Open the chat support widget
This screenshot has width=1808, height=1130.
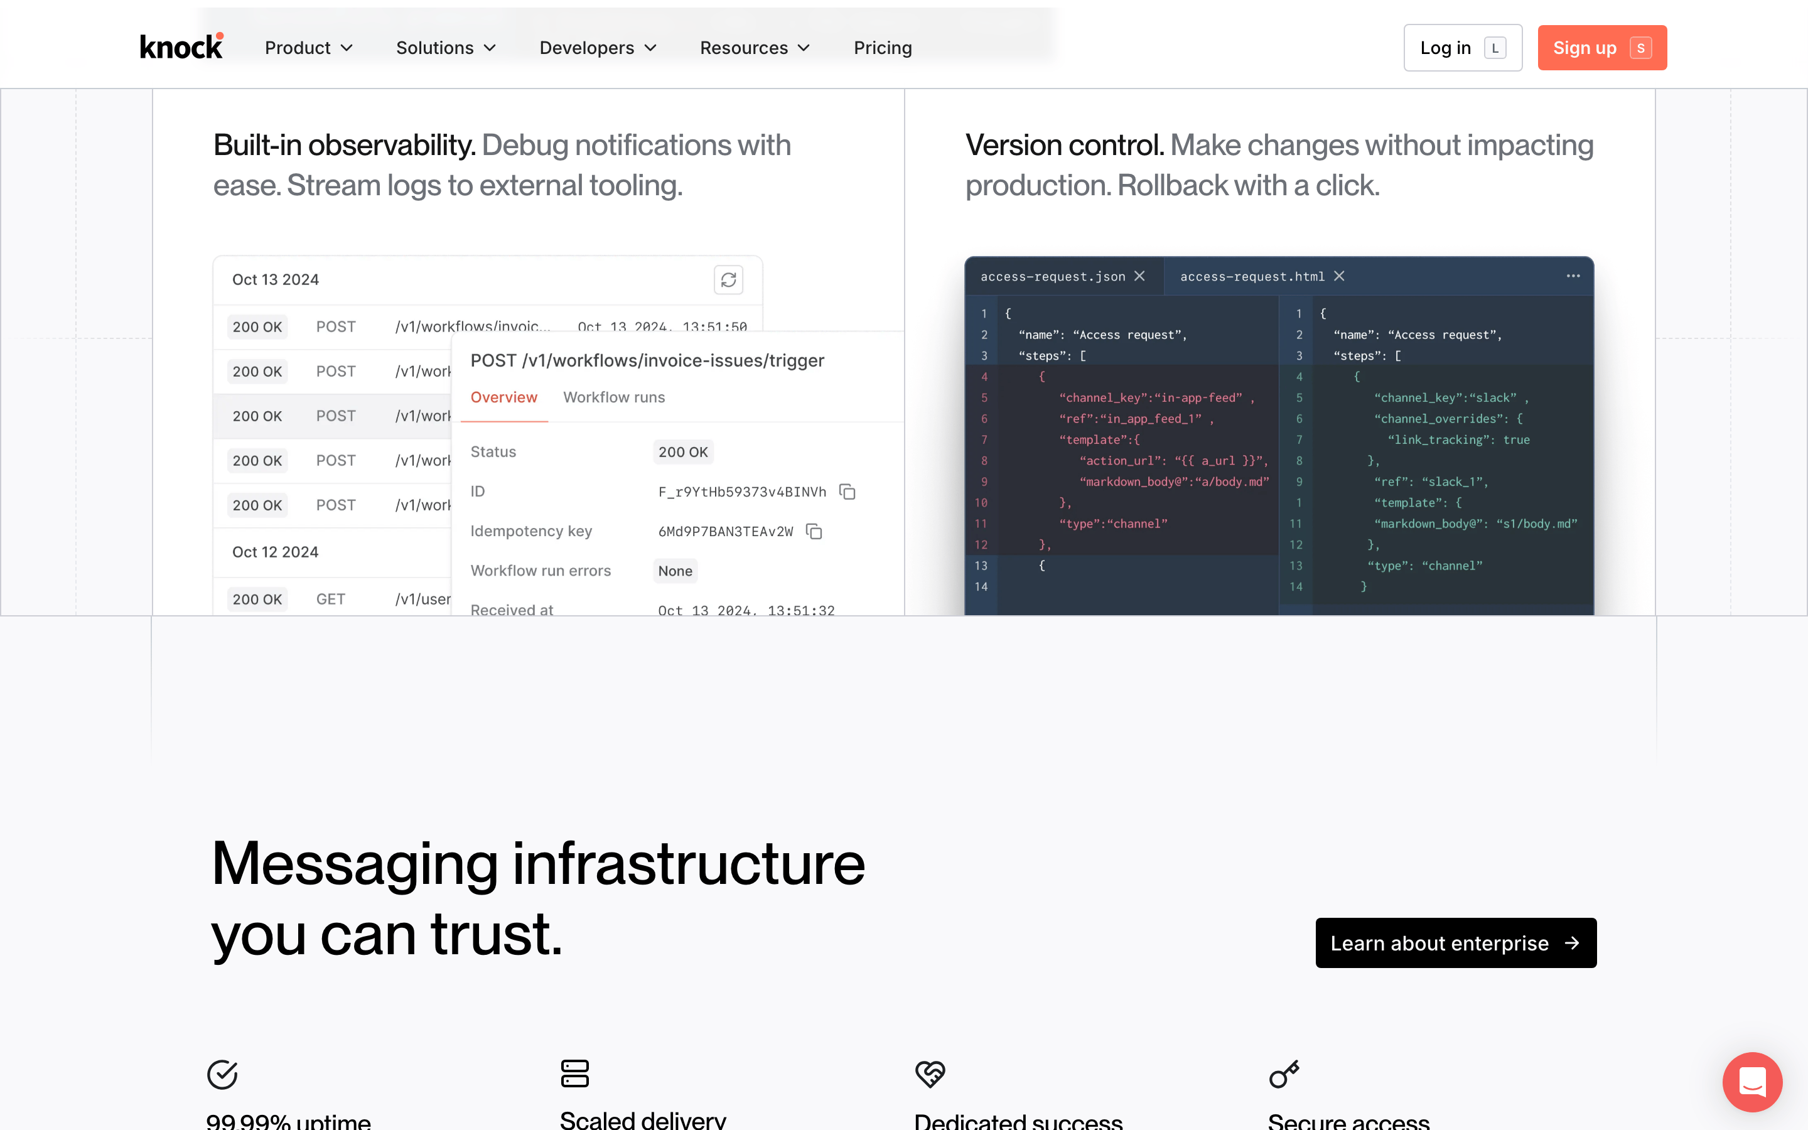(1752, 1082)
